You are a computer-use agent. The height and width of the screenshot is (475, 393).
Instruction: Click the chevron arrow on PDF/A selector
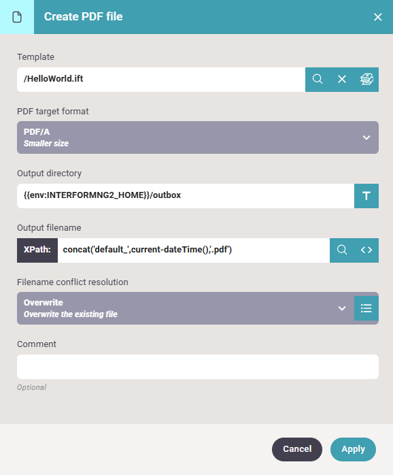[366, 137]
